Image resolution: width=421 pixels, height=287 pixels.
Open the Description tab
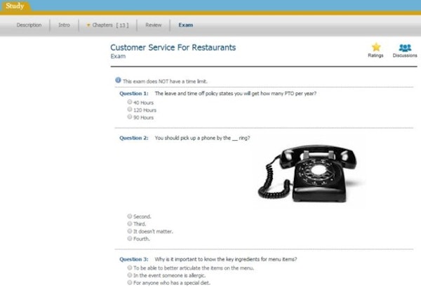click(x=29, y=25)
